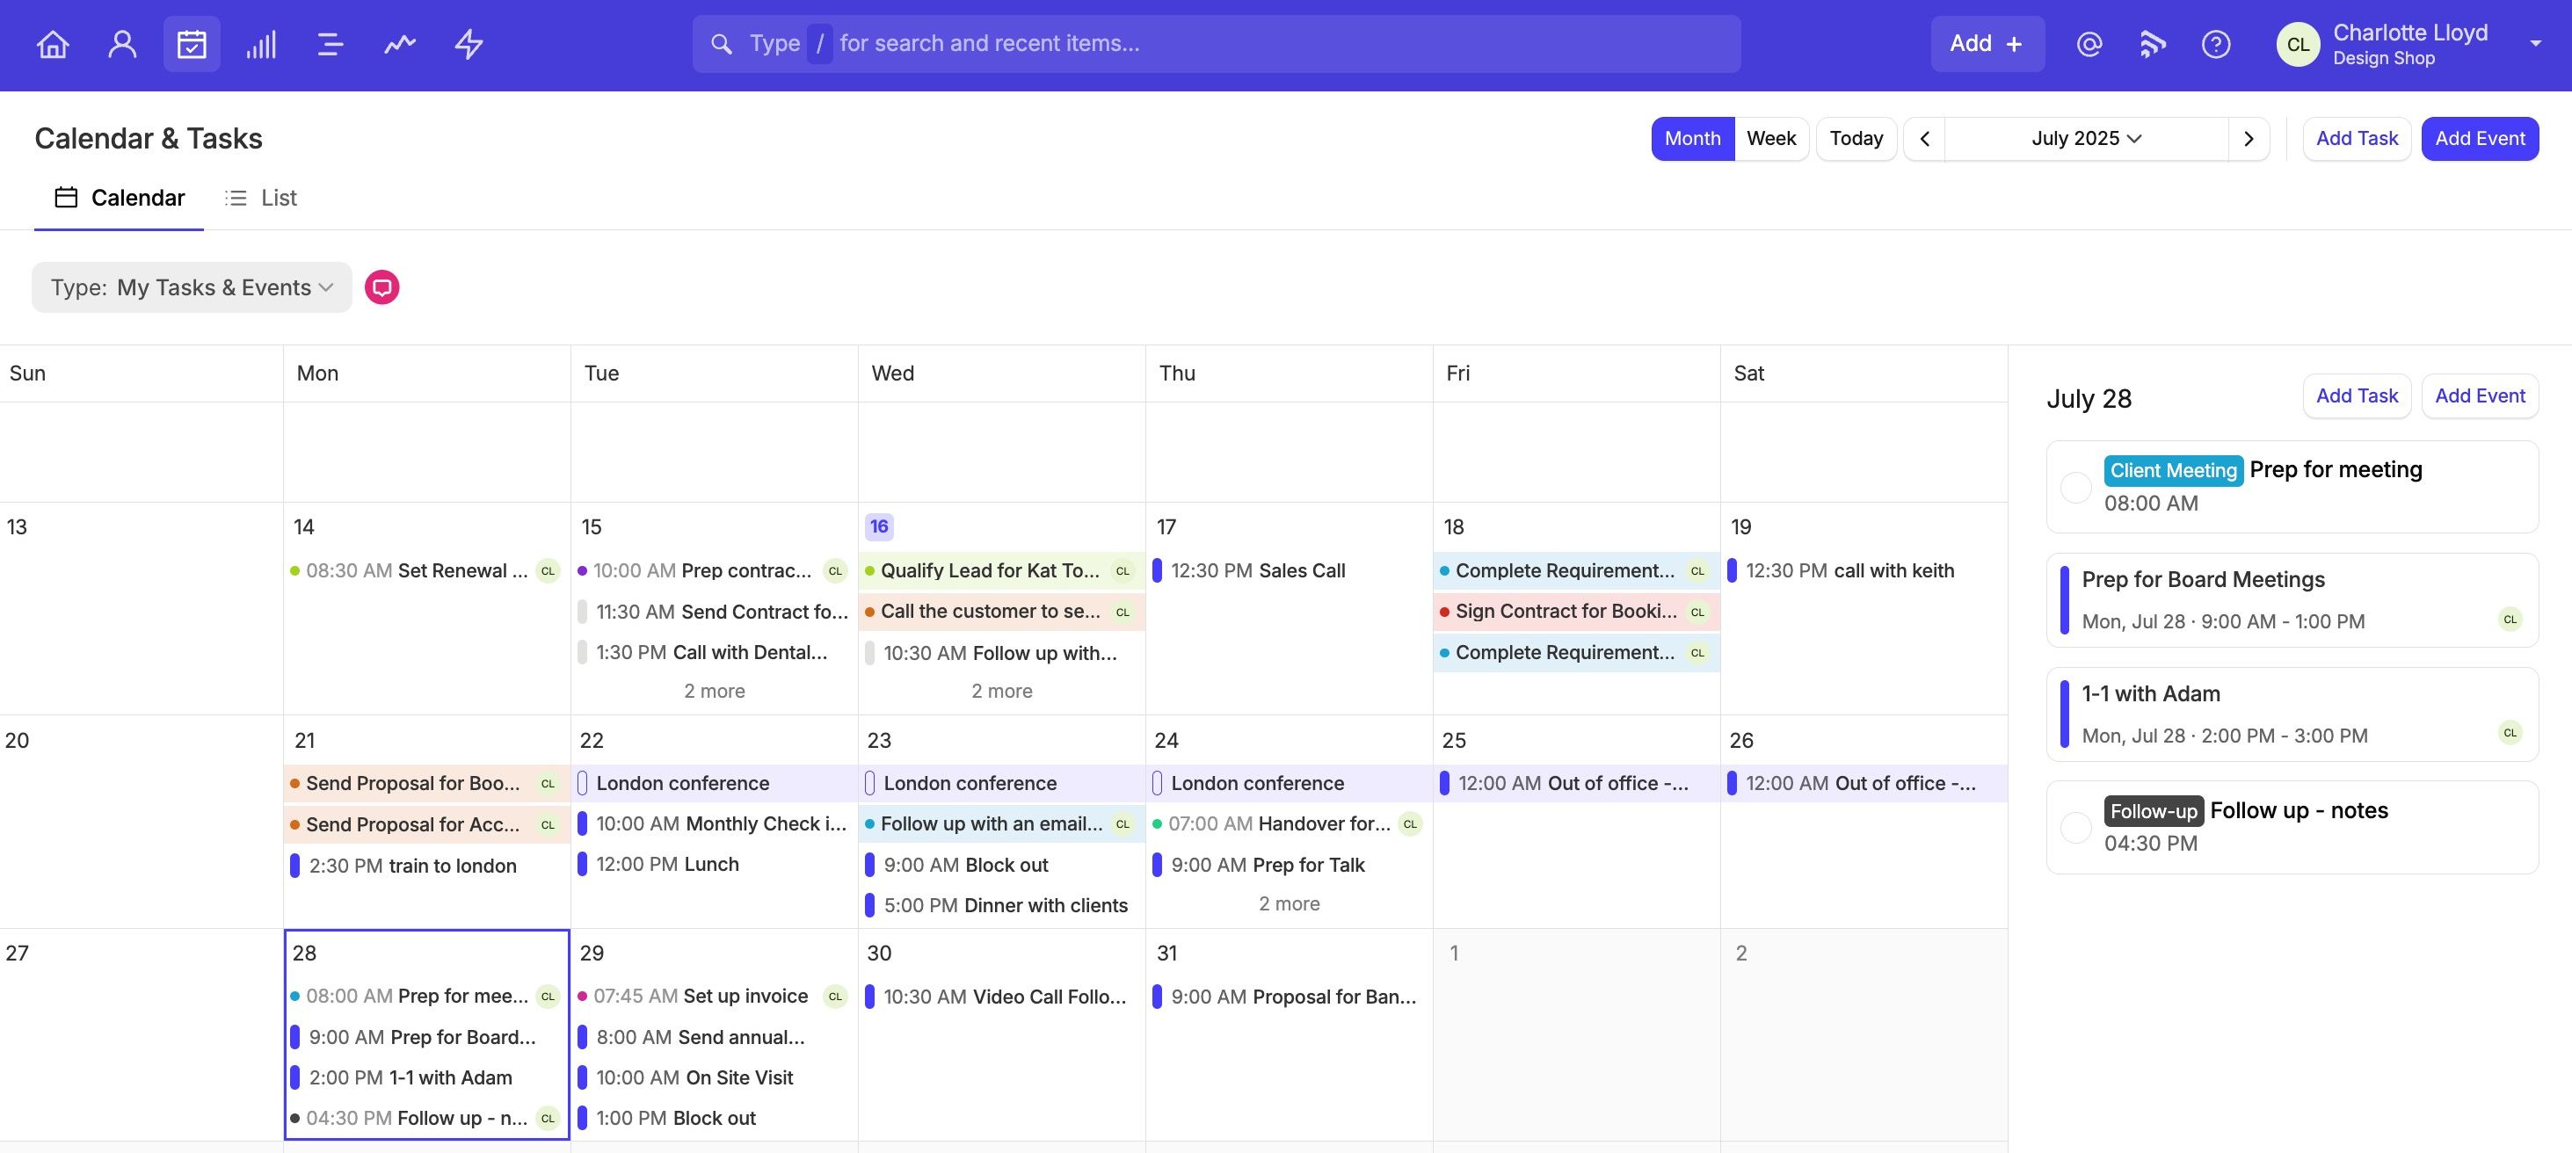Open the lightning bolt automations icon

469,44
